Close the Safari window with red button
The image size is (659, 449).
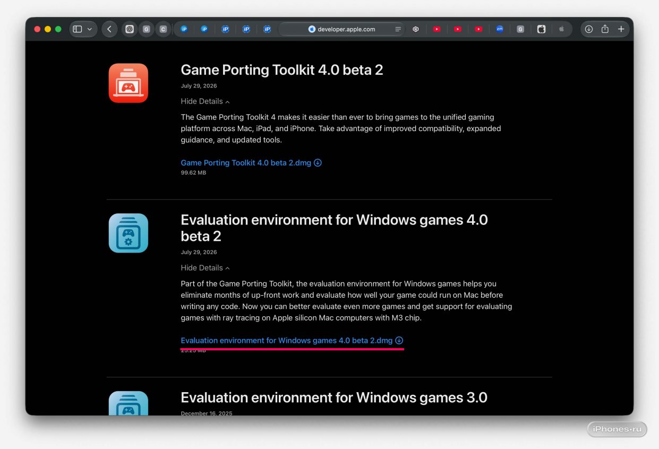(37, 29)
